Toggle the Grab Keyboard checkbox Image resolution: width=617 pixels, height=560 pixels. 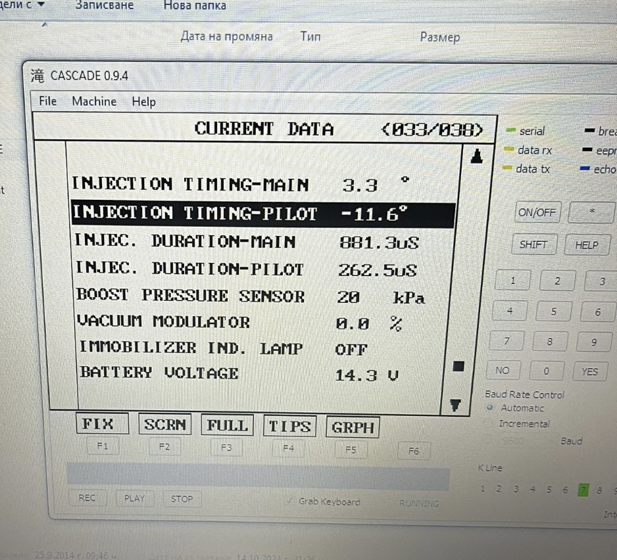point(290,502)
